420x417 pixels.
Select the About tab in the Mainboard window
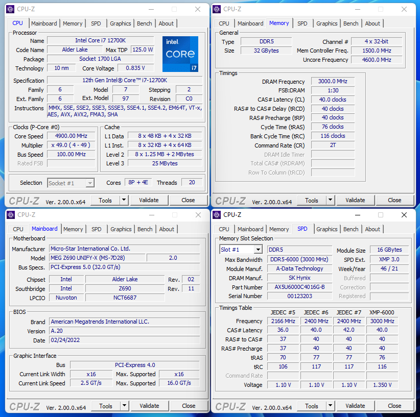[x=167, y=229]
